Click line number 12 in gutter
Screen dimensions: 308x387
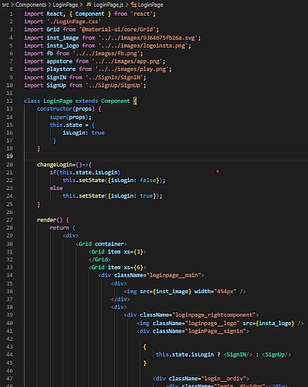[10, 101]
